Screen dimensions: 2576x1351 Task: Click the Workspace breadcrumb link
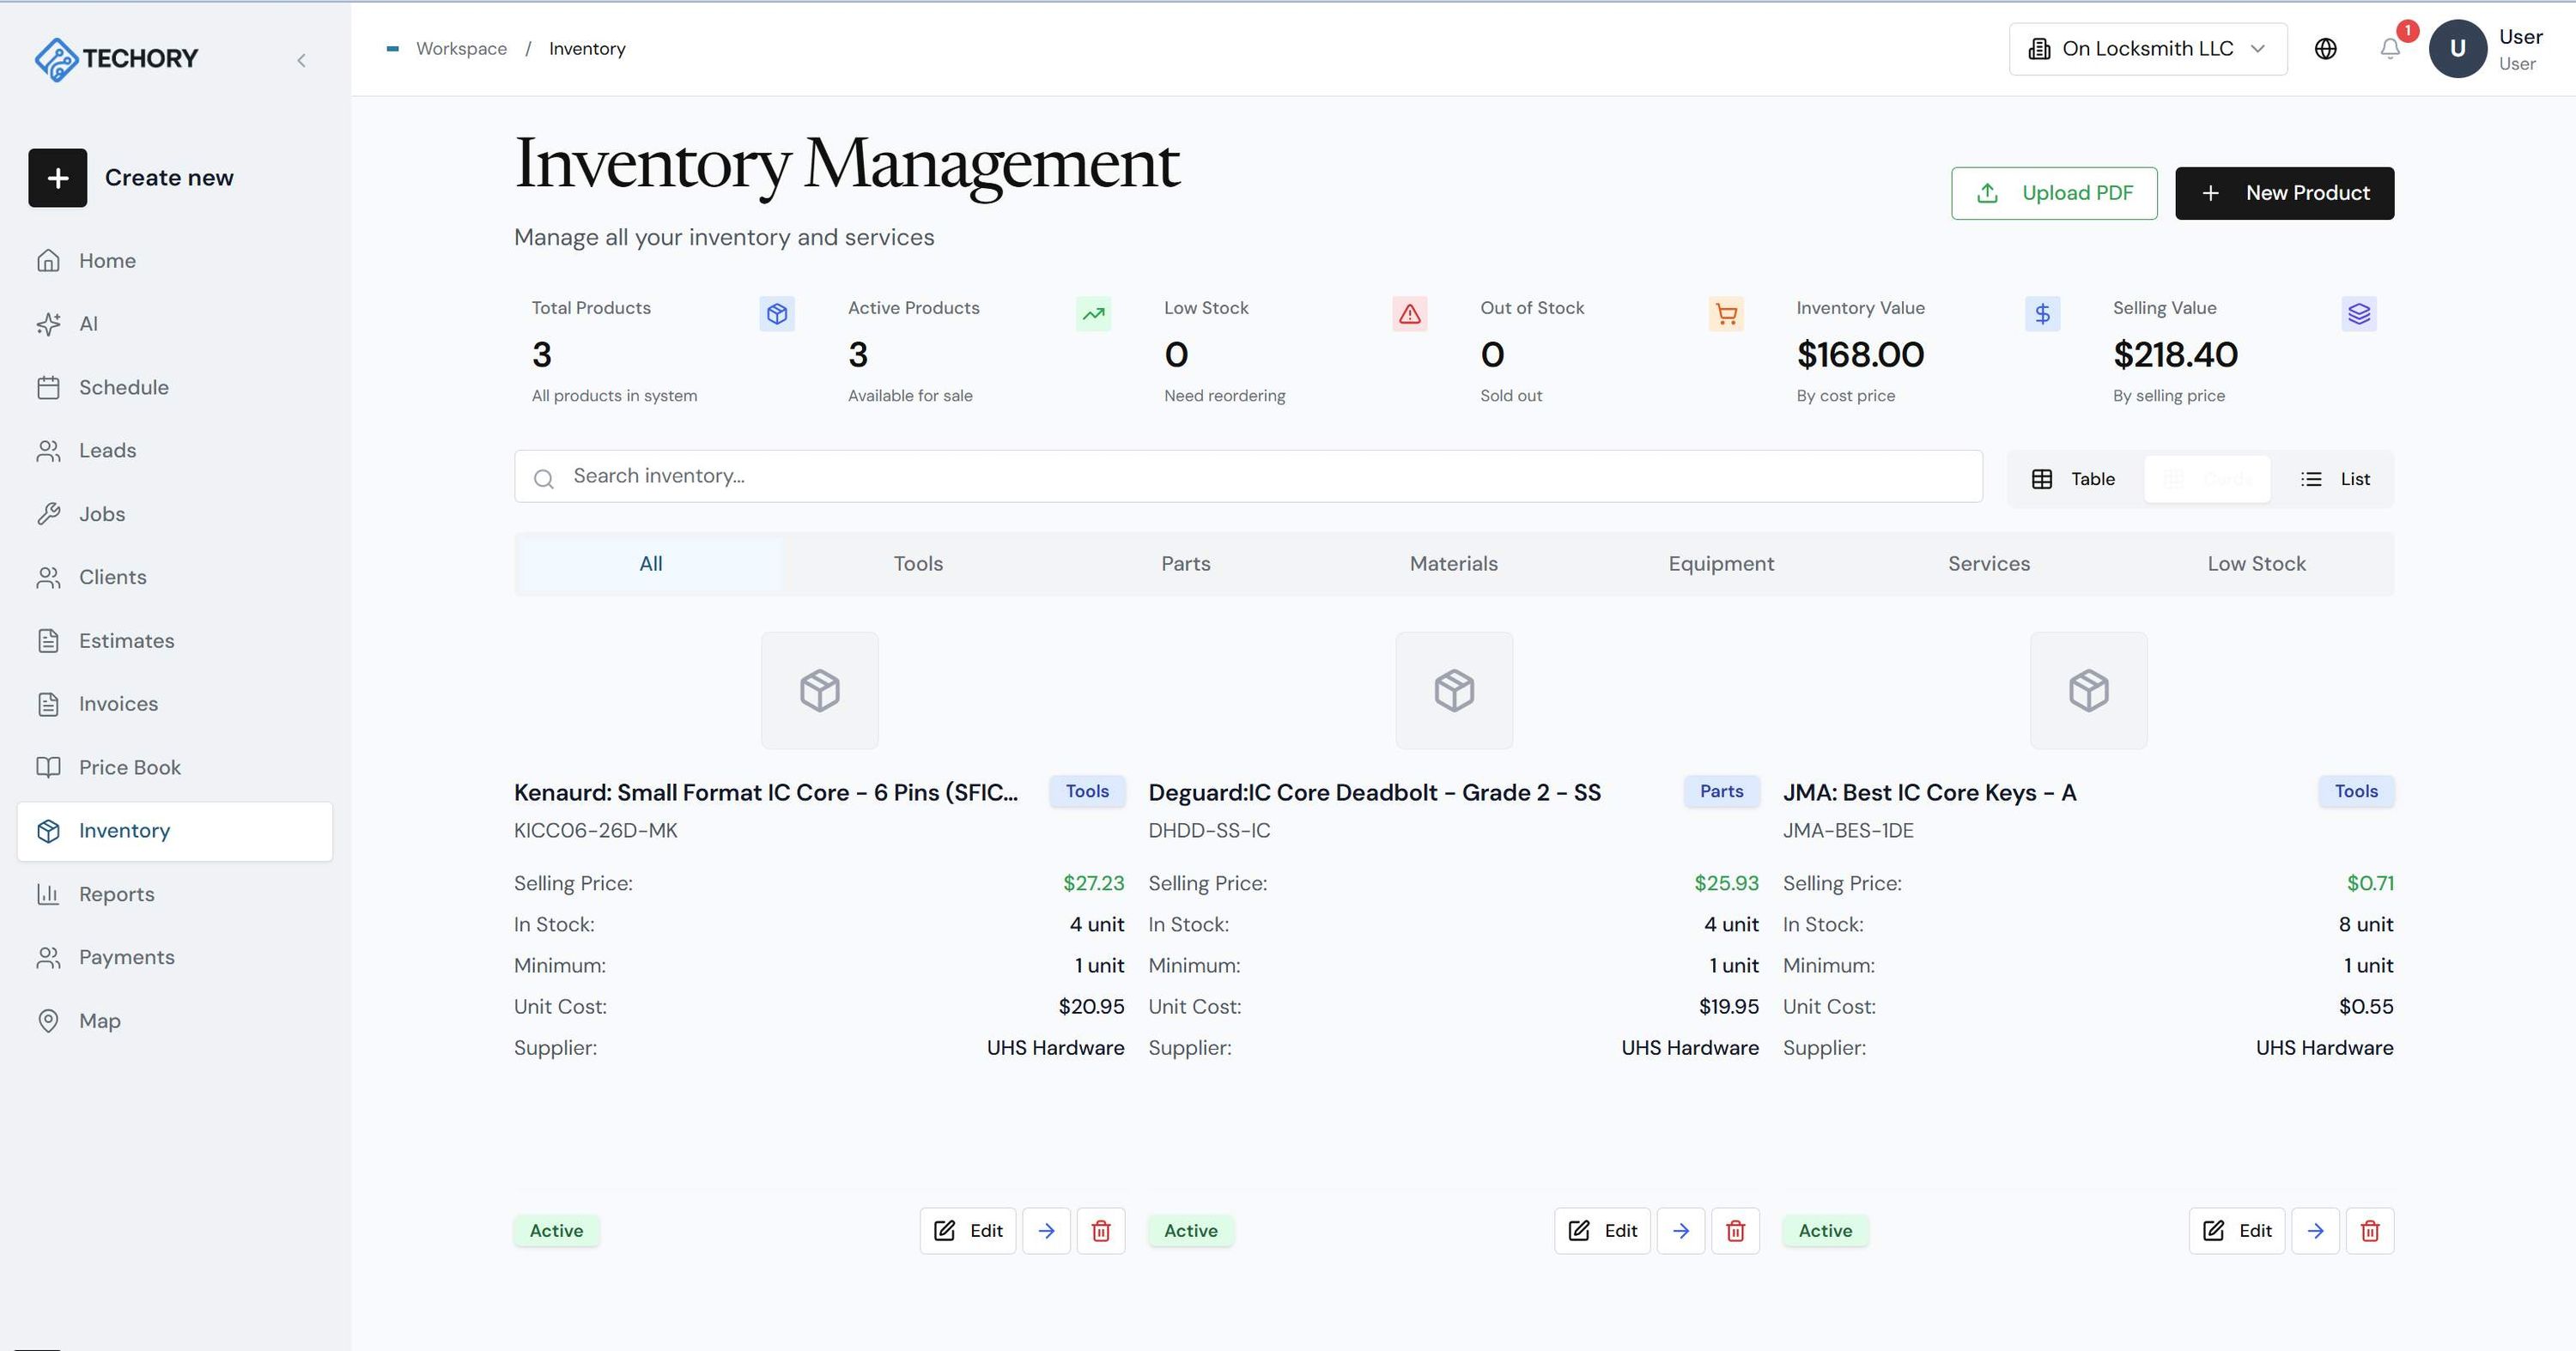point(461,49)
